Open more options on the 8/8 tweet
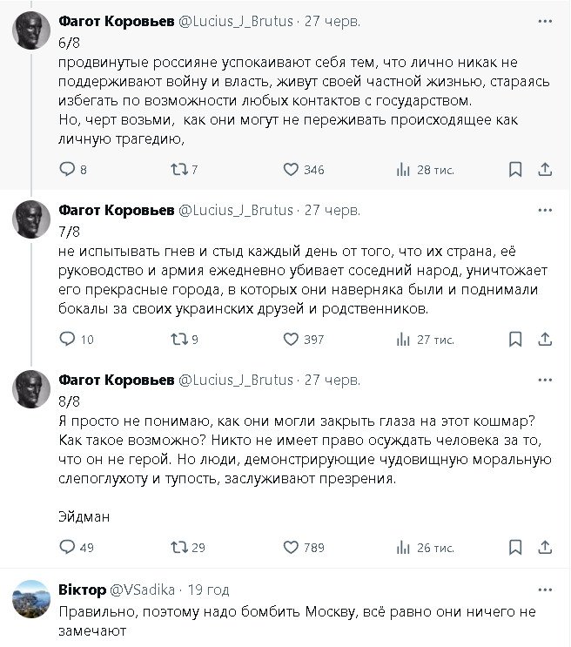571x647 pixels. point(545,381)
